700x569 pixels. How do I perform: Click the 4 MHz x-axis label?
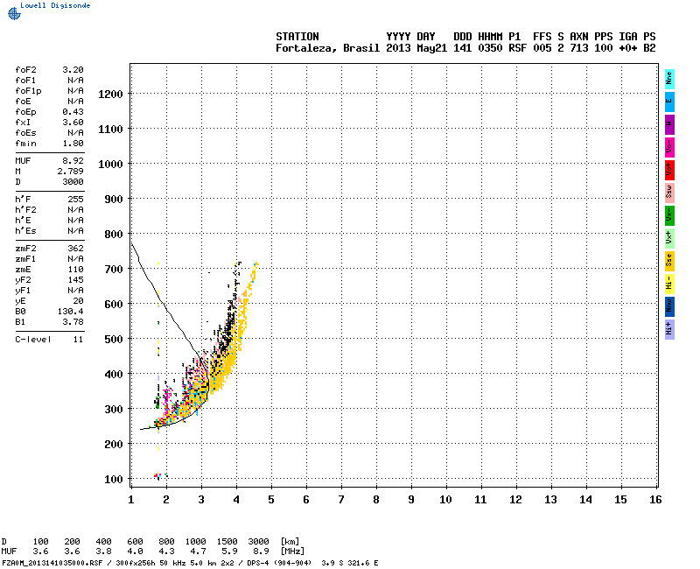pos(236,500)
